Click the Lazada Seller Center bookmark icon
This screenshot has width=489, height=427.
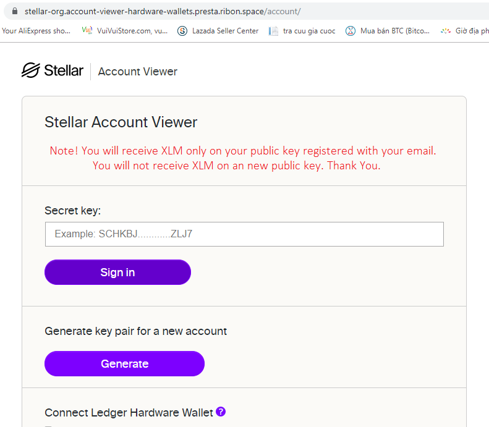(x=182, y=31)
